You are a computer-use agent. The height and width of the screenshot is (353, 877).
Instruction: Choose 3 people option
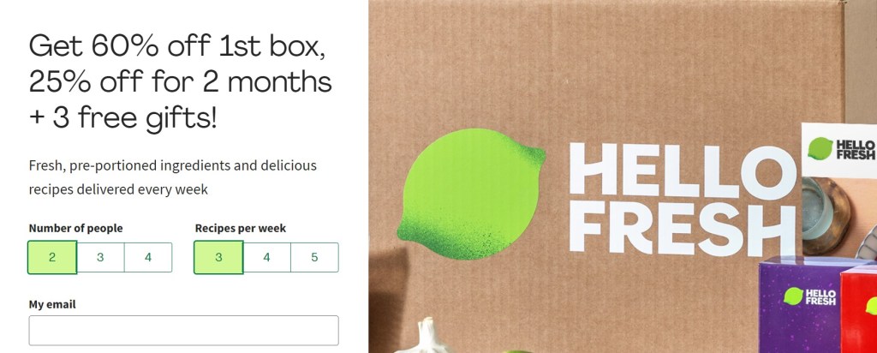pos(100,257)
